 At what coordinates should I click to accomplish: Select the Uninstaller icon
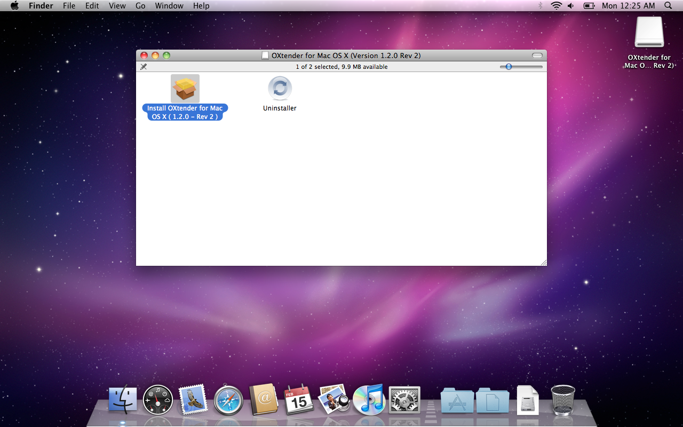coord(280,89)
